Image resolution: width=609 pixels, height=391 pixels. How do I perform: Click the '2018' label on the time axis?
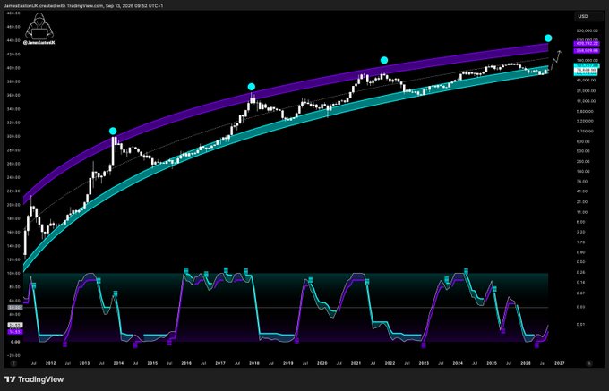point(254,363)
